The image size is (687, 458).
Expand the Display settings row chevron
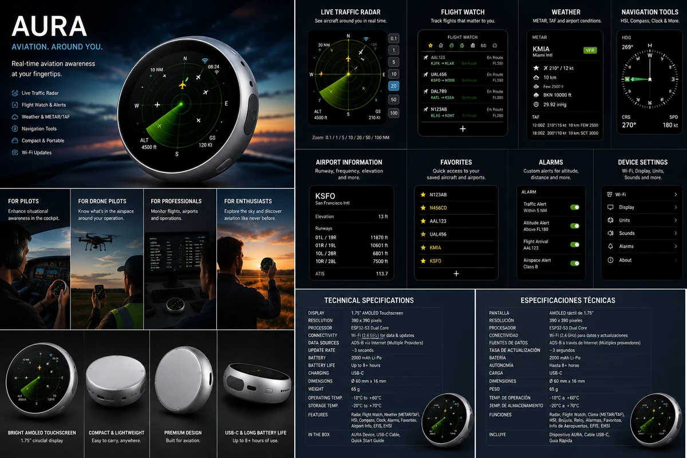(676, 207)
